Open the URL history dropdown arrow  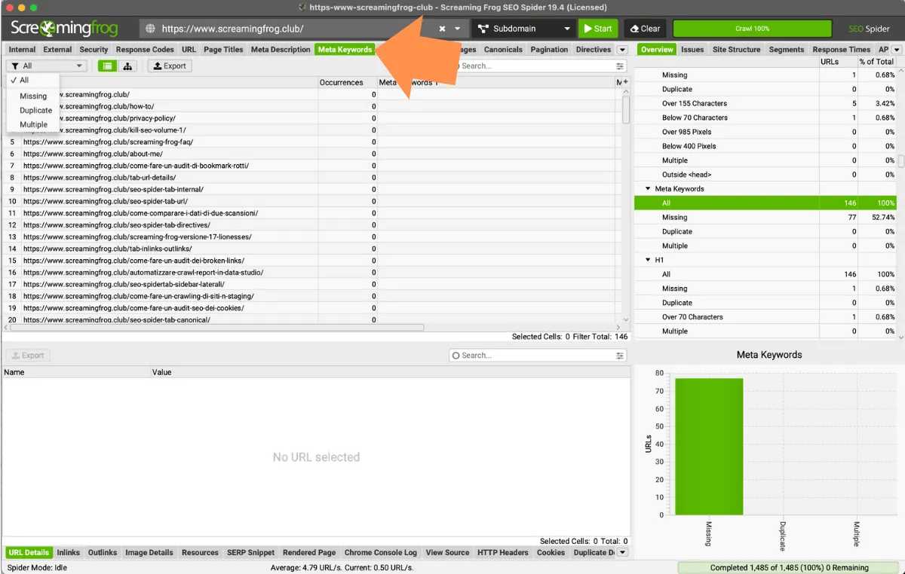pos(457,29)
